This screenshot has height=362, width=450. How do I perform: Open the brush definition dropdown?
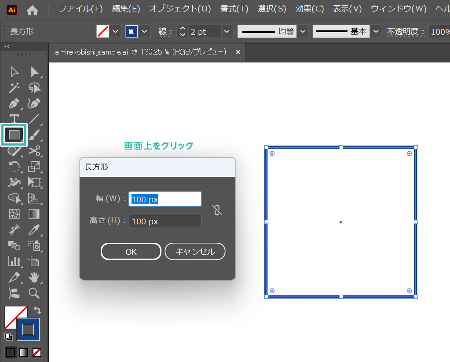click(376, 32)
